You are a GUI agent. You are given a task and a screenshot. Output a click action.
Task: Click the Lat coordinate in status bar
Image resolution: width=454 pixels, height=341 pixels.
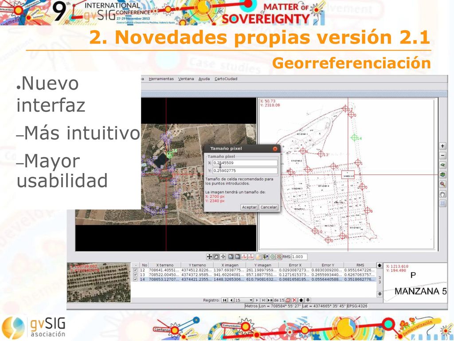pos(324,306)
